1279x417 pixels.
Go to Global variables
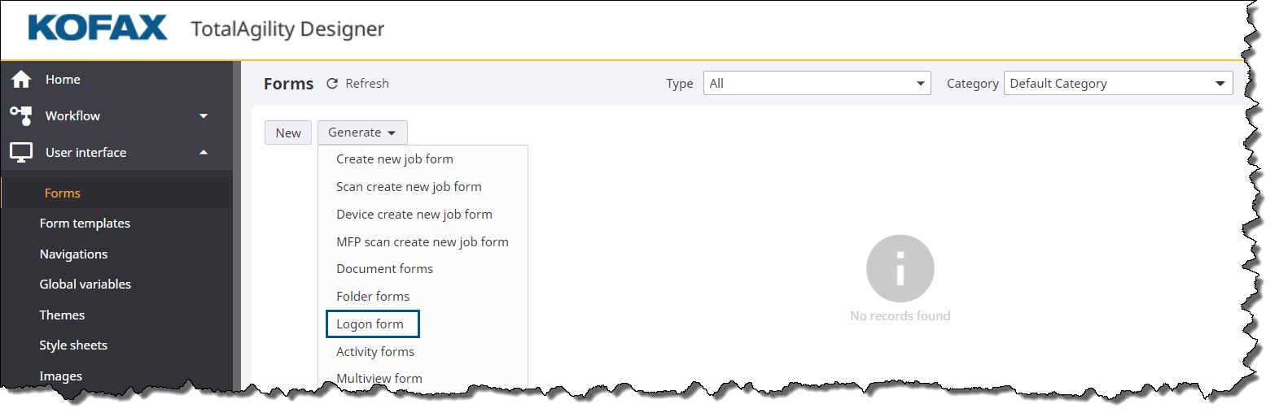(85, 285)
